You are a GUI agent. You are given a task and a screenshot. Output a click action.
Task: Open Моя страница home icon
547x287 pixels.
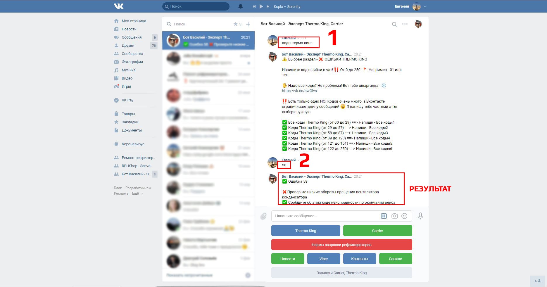tap(116, 21)
